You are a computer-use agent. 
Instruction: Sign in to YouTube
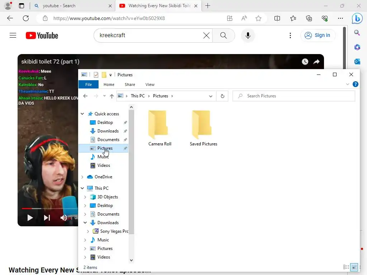(x=318, y=35)
